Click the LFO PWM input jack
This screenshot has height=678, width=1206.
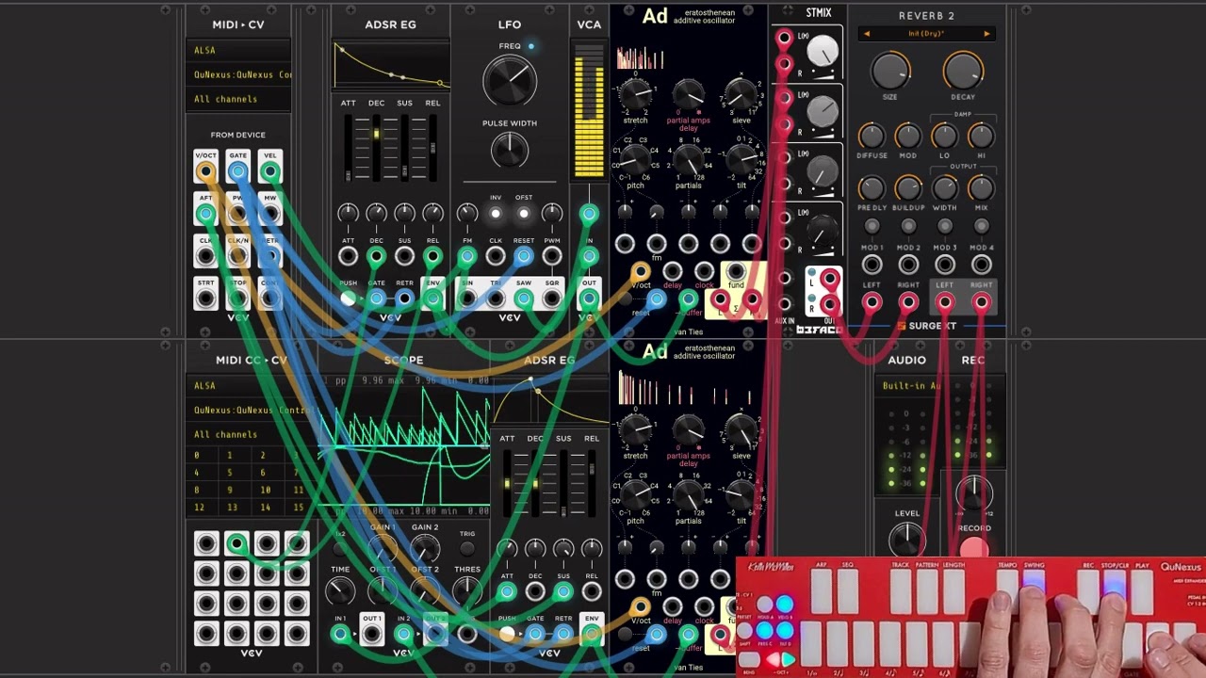(552, 256)
